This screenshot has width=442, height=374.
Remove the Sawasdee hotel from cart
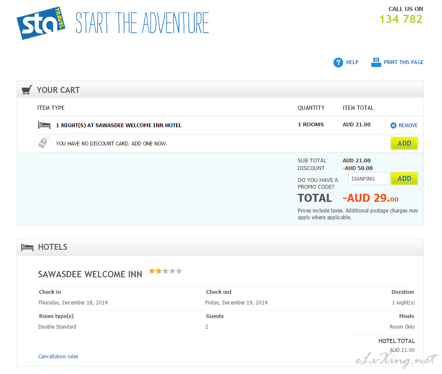point(408,126)
